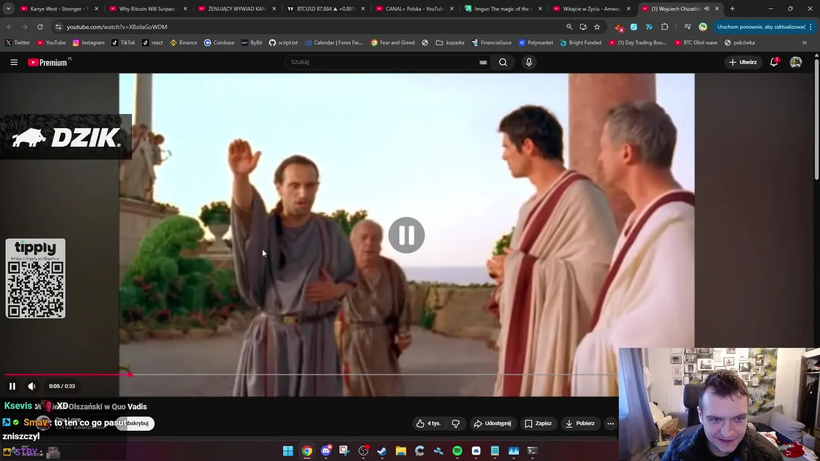
Task: Go back in browser history
Action: (x=9, y=27)
